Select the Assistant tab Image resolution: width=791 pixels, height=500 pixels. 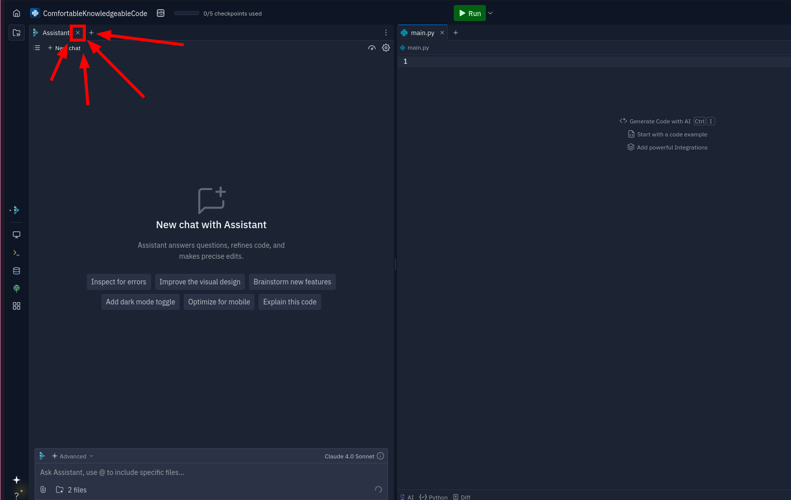coord(55,33)
